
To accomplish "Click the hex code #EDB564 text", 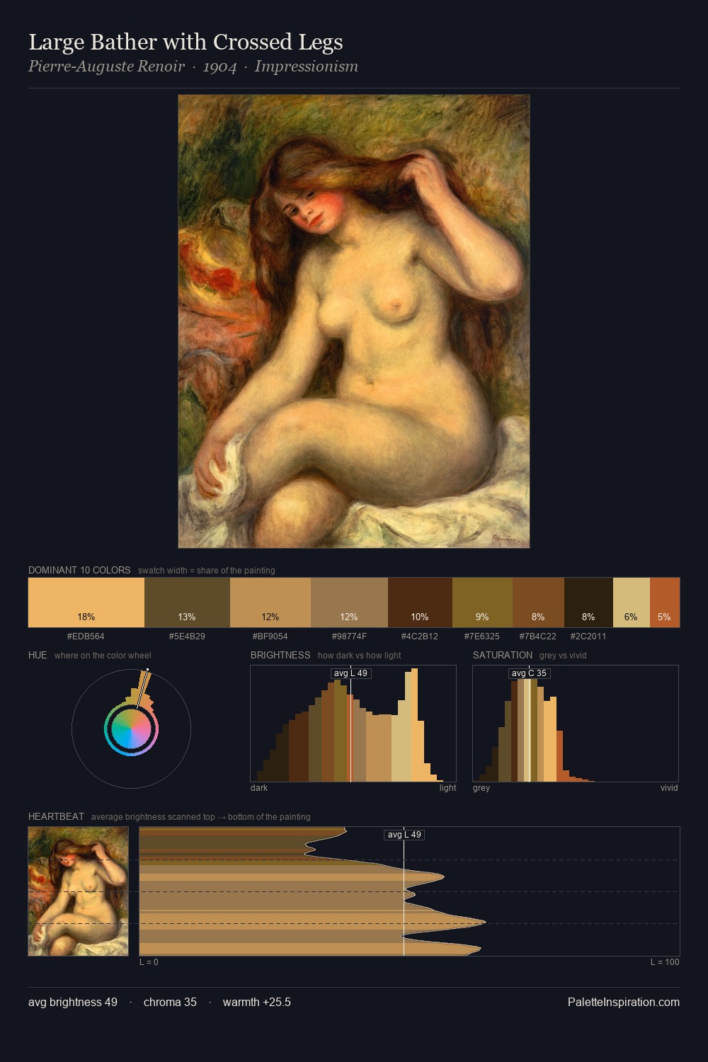I will coord(86,636).
